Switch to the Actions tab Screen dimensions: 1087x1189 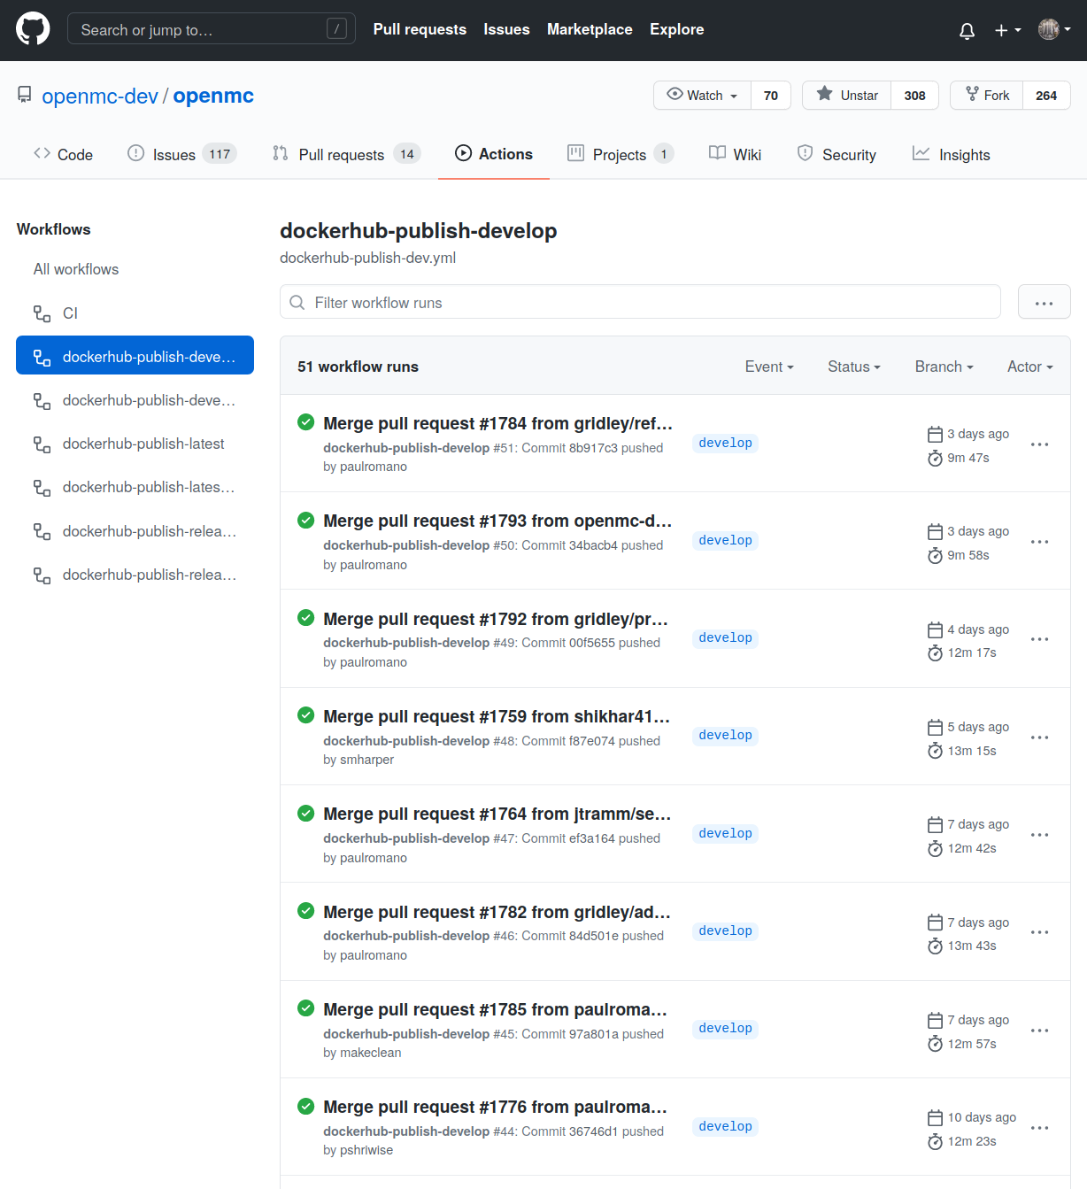coord(494,154)
